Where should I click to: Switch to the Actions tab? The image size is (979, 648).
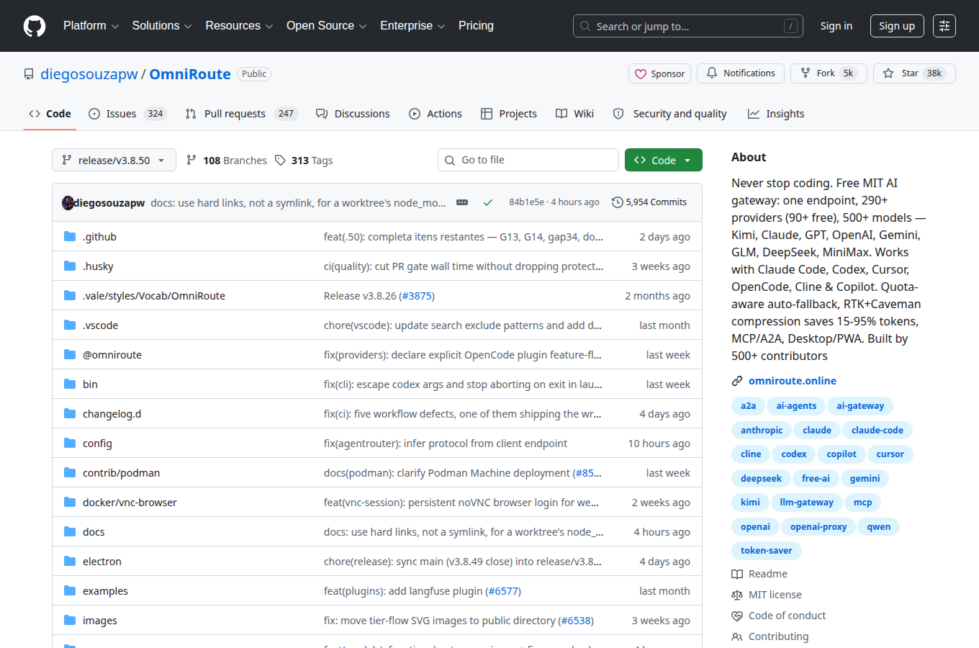pos(436,114)
